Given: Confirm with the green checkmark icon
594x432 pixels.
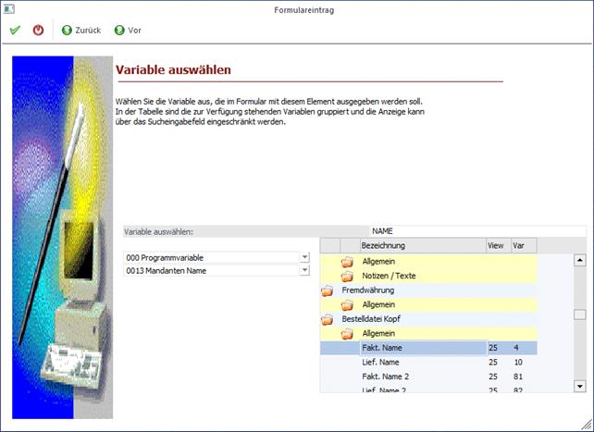Looking at the screenshot, I should pos(15,31).
